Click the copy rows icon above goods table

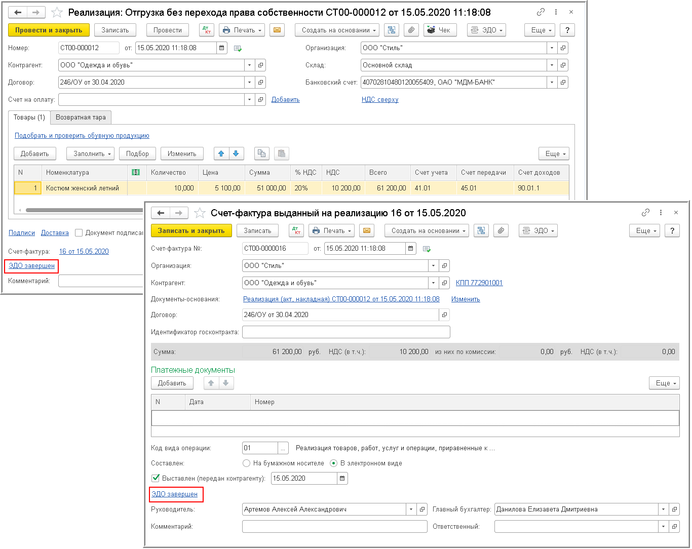tap(261, 154)
